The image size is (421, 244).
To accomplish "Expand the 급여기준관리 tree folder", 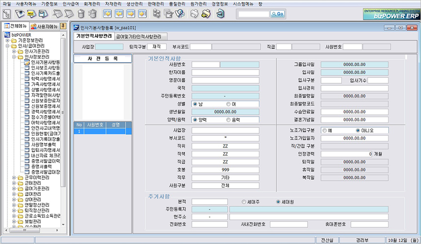I will pyautogui.click(x=14, y=189).
